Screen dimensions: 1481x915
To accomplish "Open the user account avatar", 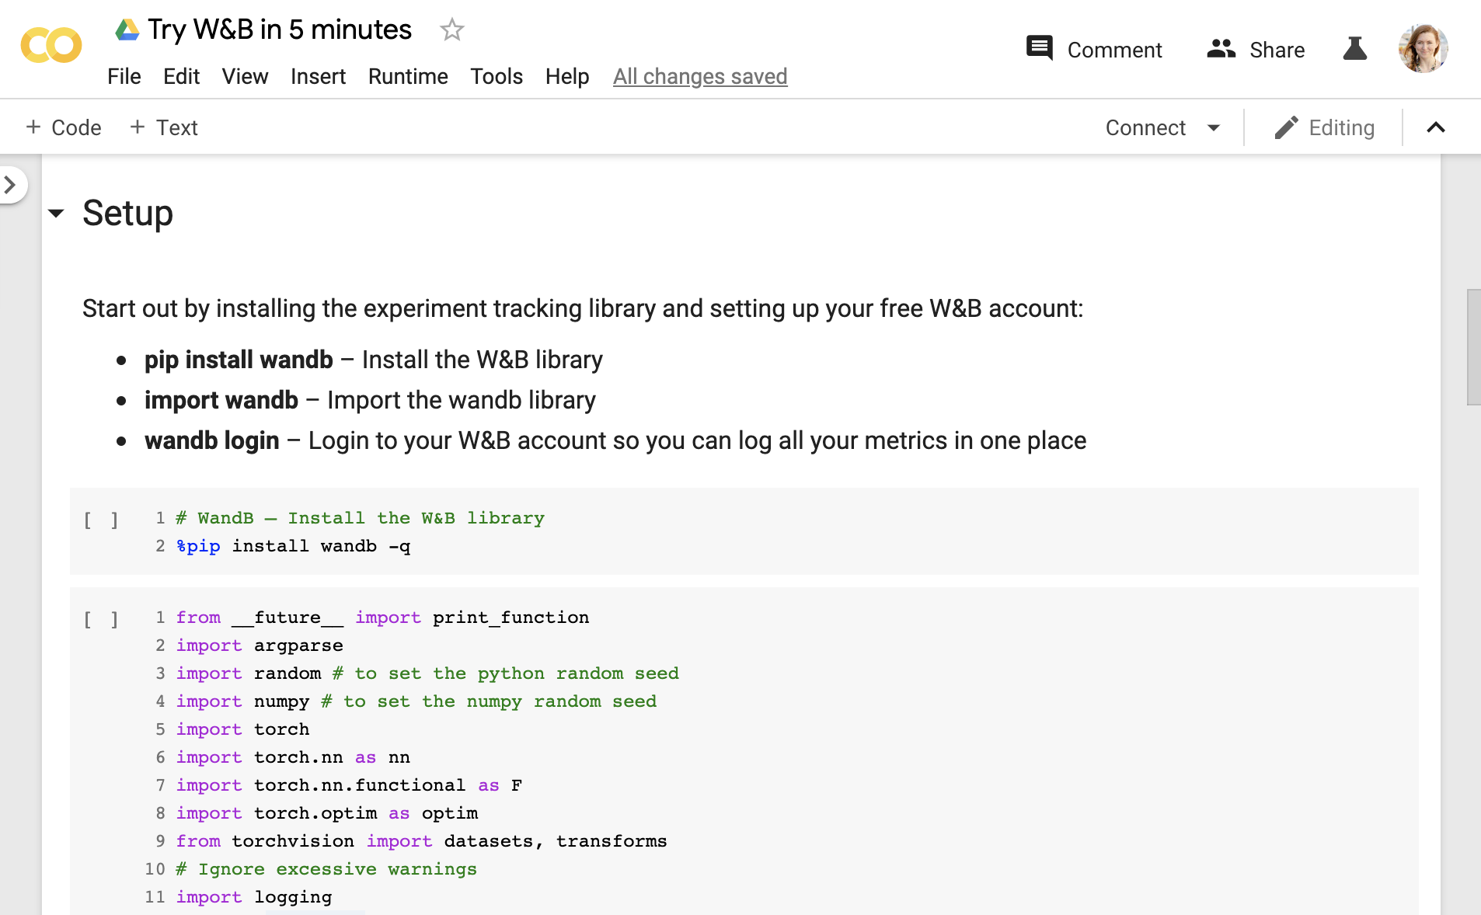I will click(1423, 48).
